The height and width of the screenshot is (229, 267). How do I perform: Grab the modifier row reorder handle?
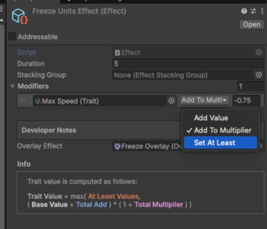point(23,101)
